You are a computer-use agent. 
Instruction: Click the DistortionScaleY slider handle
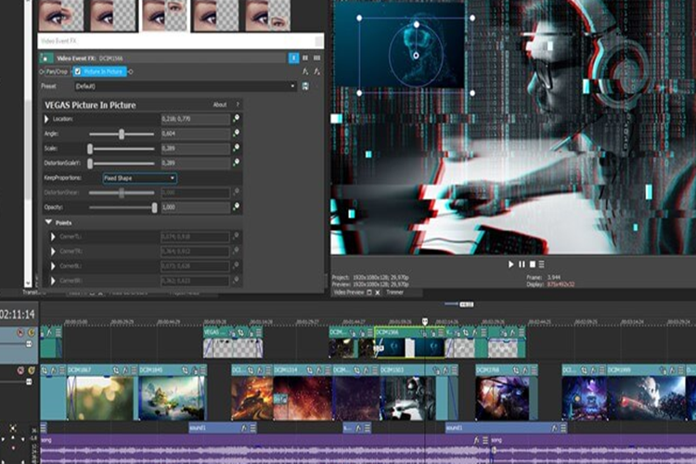(90, 163)
